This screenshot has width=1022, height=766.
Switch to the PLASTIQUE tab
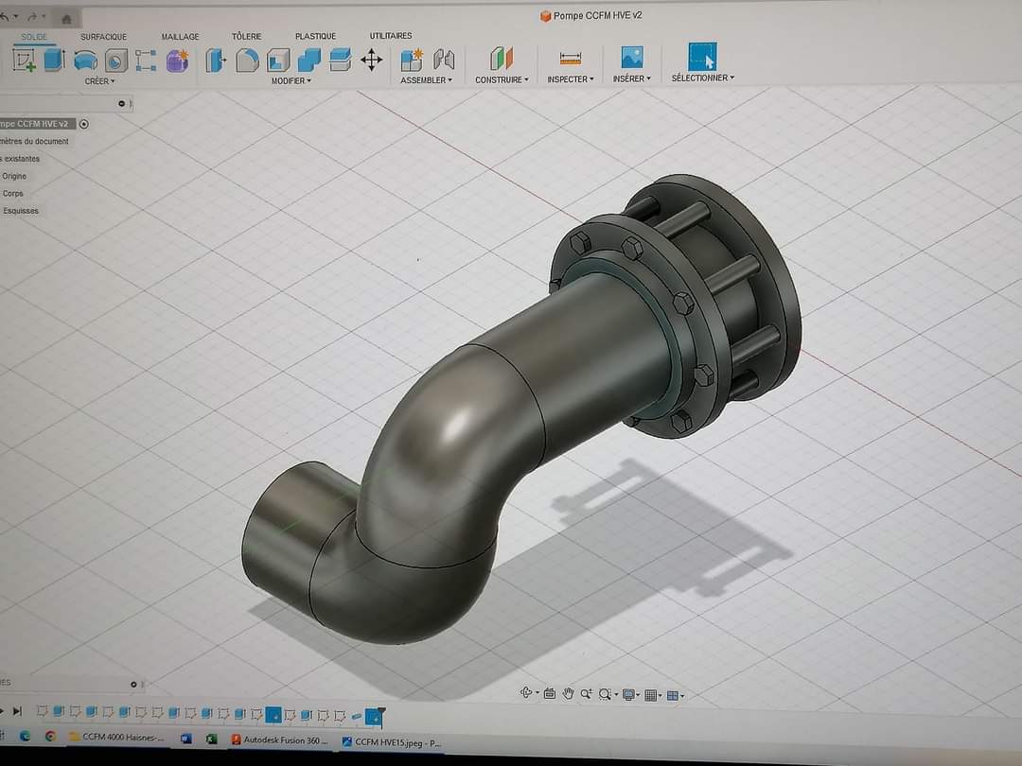(315, 37)
